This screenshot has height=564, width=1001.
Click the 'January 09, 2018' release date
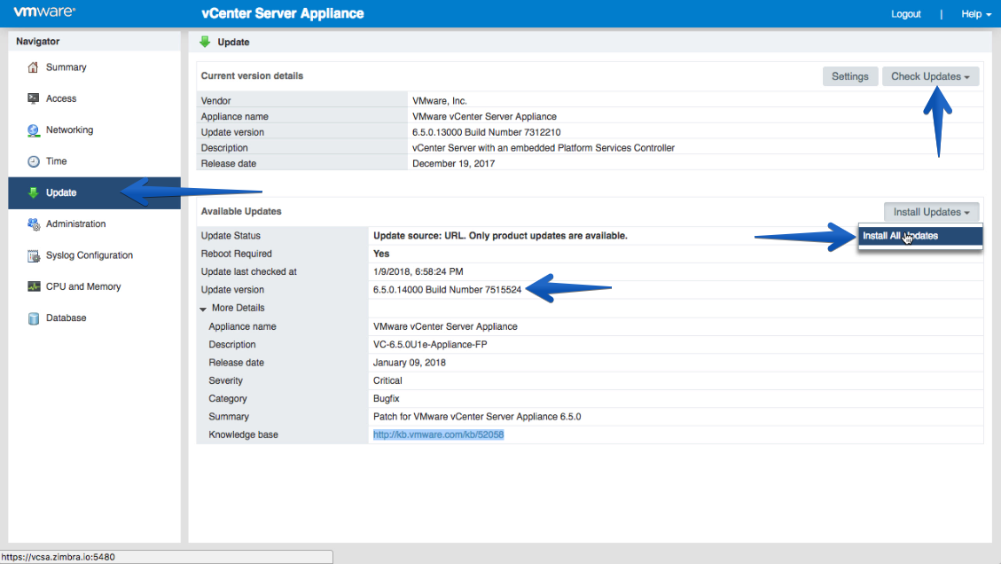point(410,362)
